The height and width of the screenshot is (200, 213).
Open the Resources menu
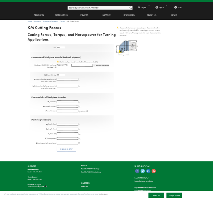[129, 15]
